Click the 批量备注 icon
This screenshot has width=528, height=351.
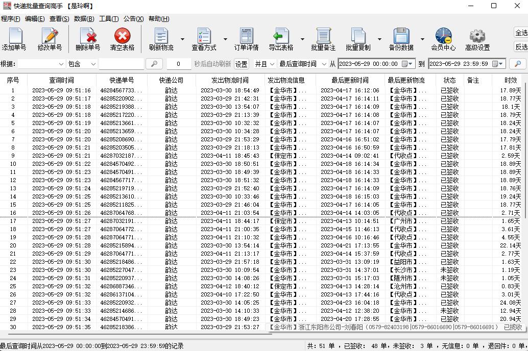click(x=323, y=36)
